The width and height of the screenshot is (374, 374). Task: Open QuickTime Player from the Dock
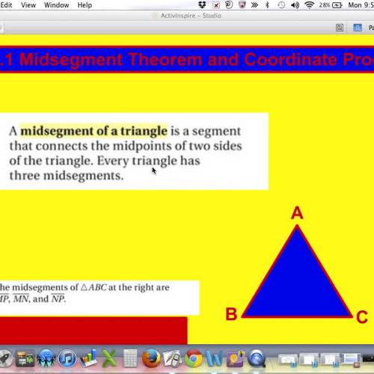(x=257, y=358)
